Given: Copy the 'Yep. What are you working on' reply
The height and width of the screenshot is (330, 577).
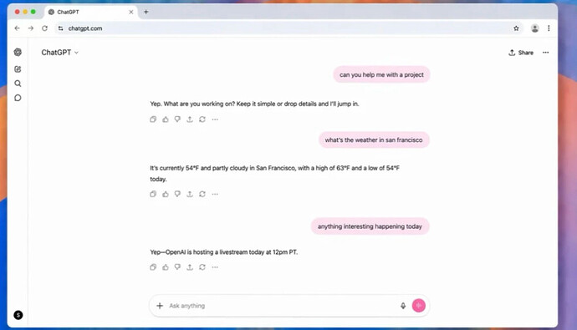Looking at the screenshot, I should [153, 119].
